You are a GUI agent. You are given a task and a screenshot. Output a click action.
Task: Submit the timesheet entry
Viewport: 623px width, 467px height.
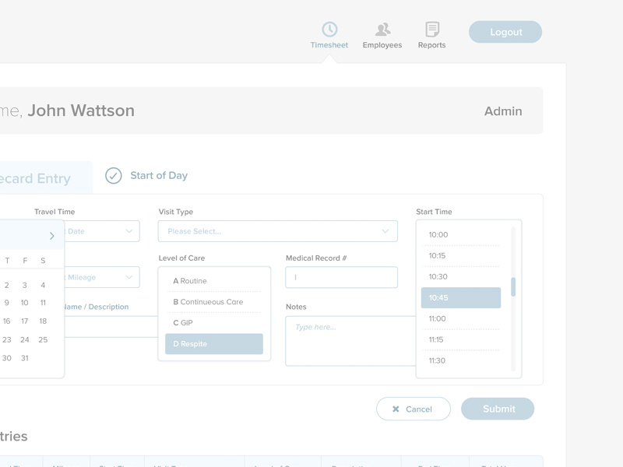coord(498,409)
